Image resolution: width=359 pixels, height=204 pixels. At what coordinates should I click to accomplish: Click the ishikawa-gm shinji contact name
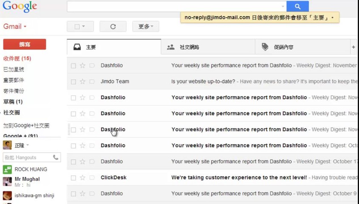[34, 195]
